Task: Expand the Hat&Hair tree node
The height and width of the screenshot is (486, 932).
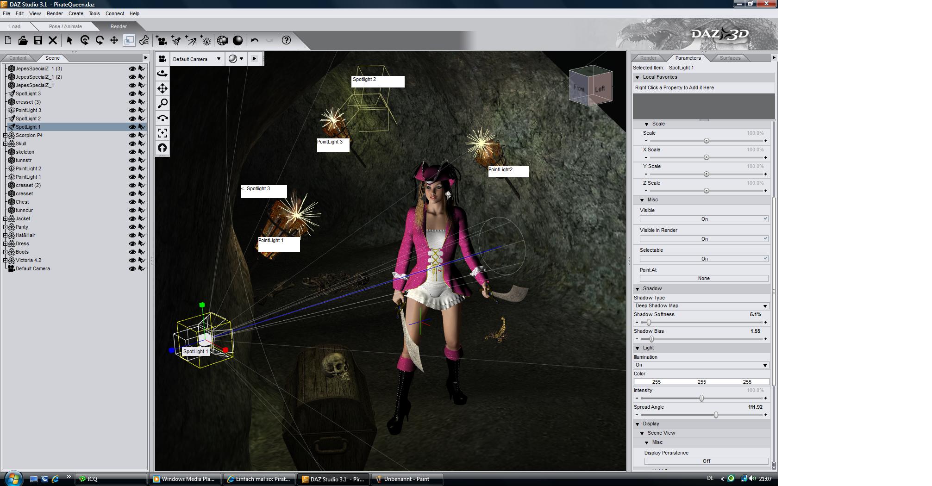Action: (x=6, y=235)
